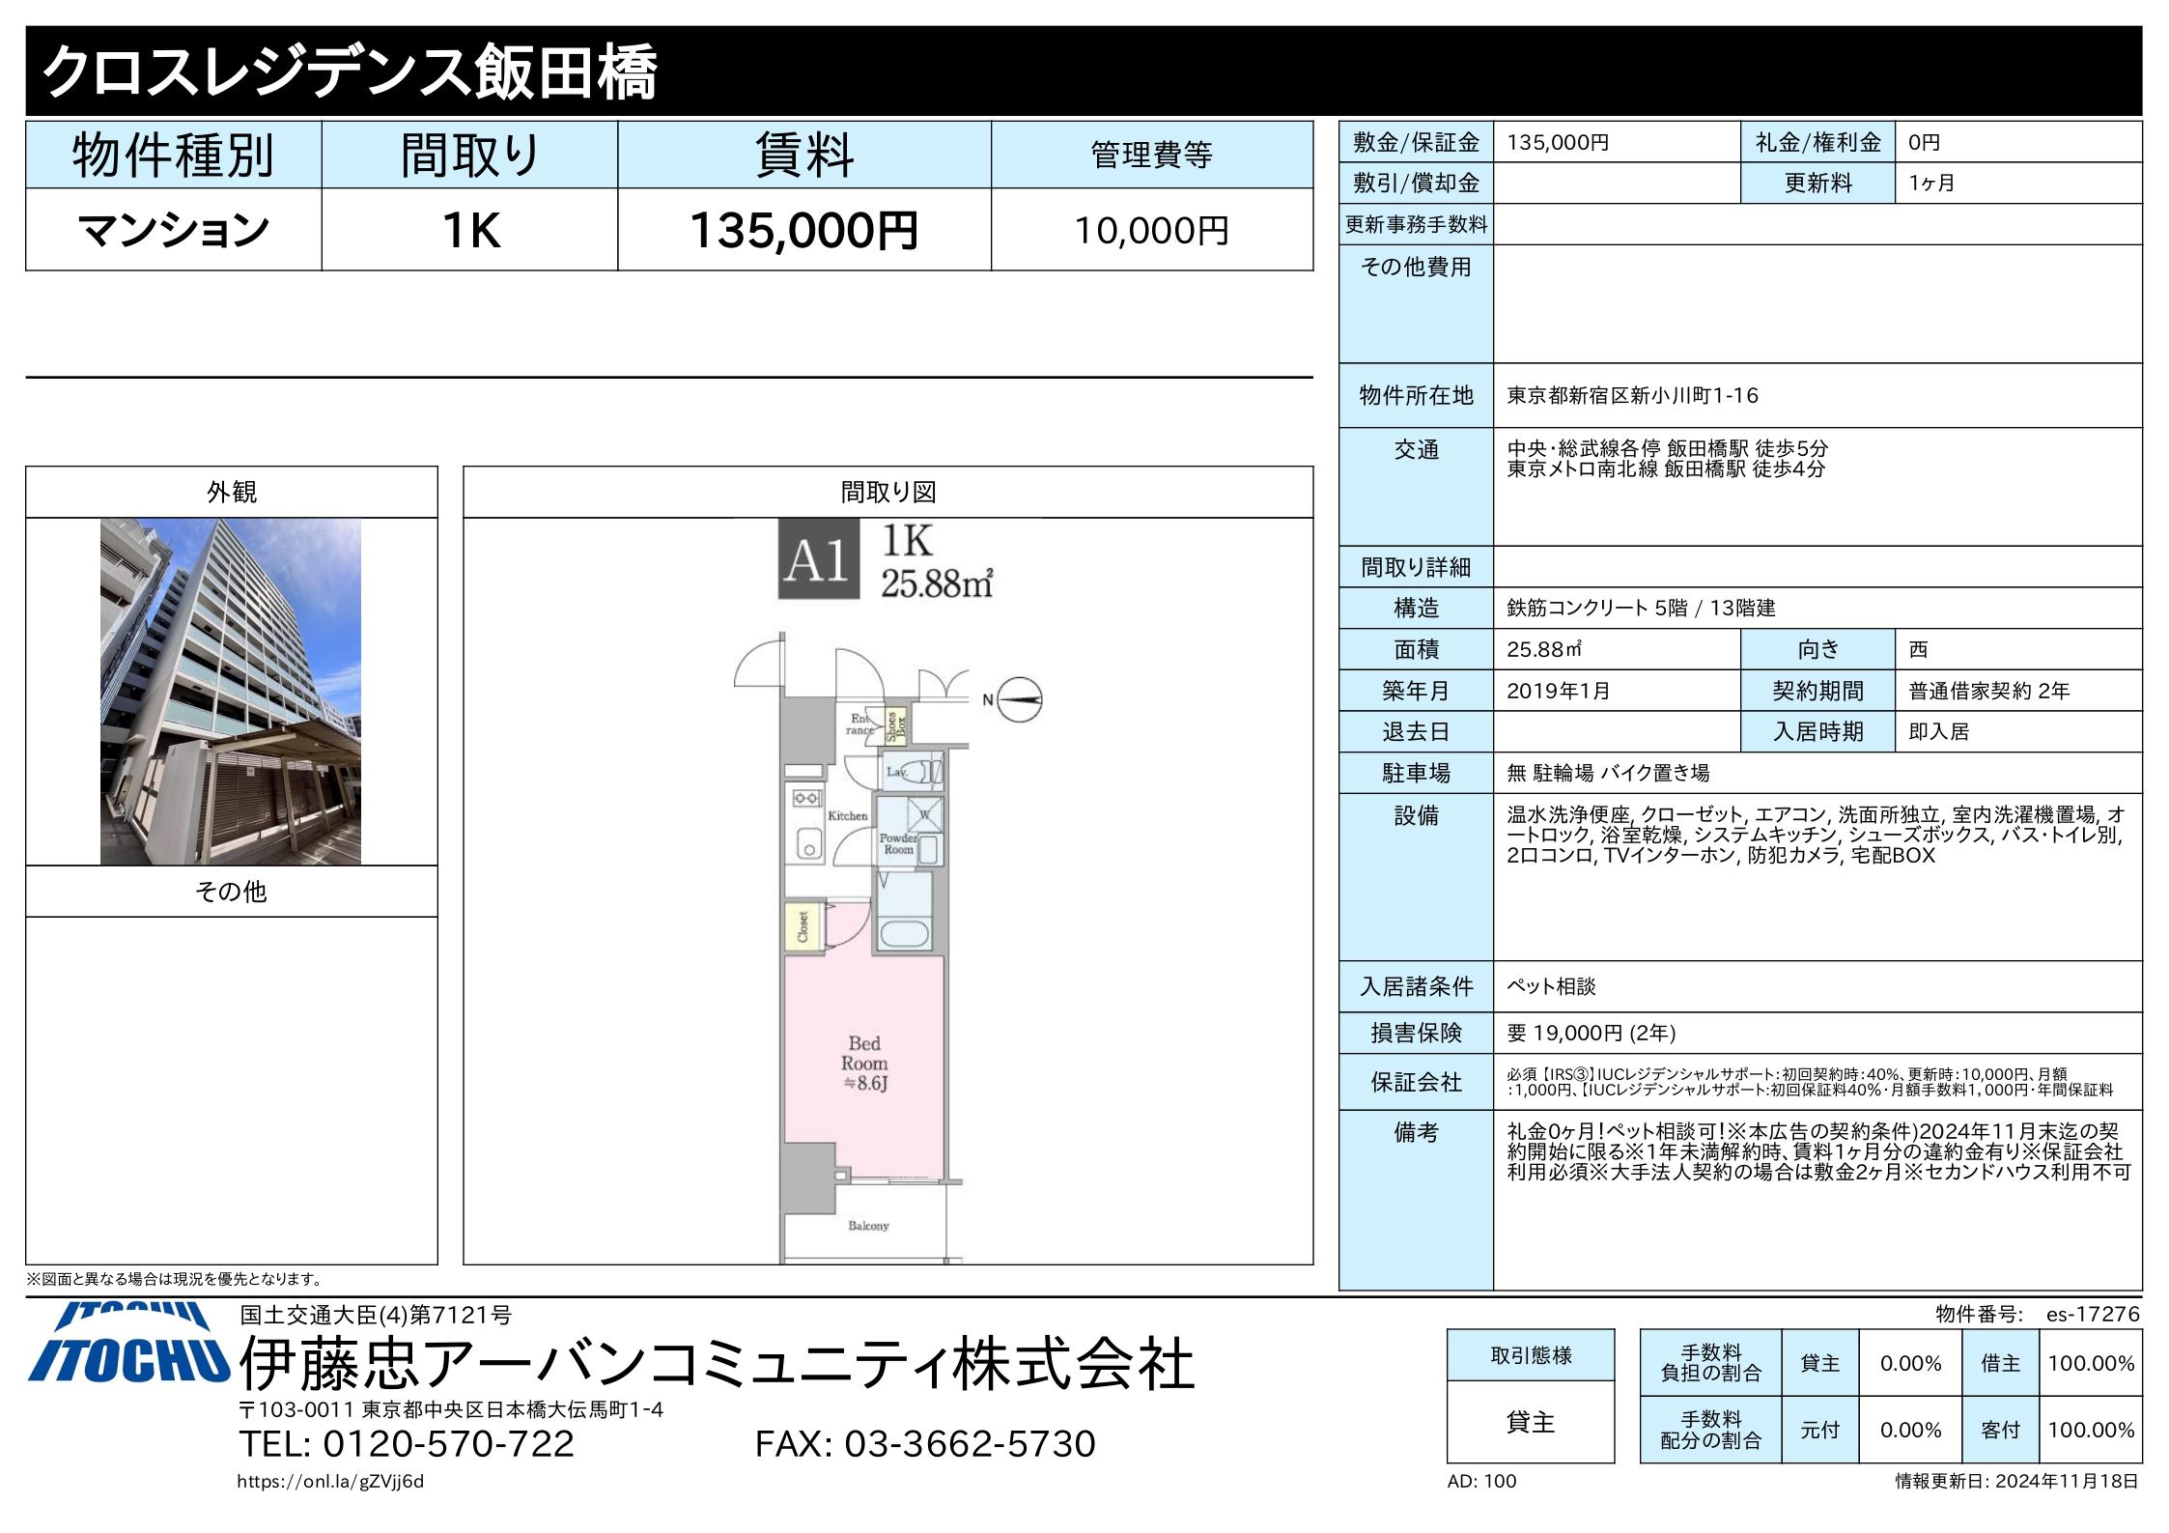Click the 物件番号 es-17276 text
The width and height of the screenshot is (2169, 1533).
[2038, 1315]
